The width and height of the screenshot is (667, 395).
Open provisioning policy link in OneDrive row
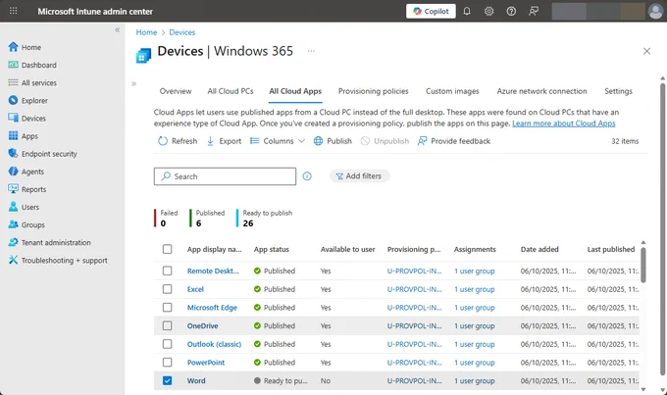[414, 325]
